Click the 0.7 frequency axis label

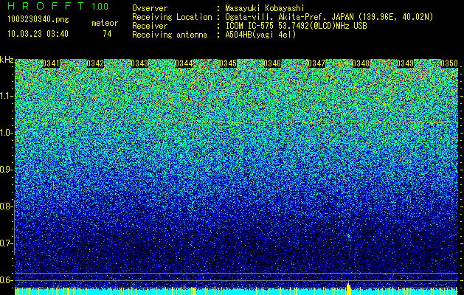[6, 243]
